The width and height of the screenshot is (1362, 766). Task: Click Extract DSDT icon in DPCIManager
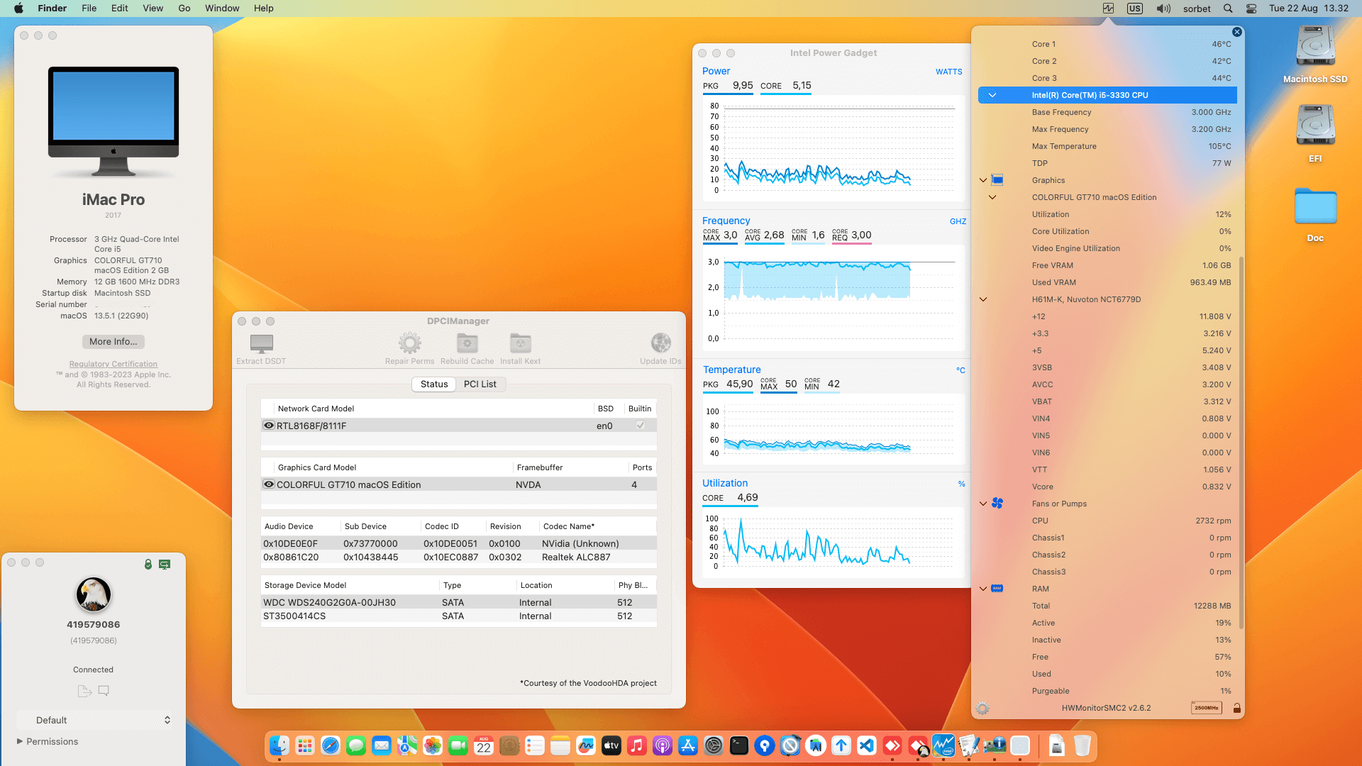261,343
